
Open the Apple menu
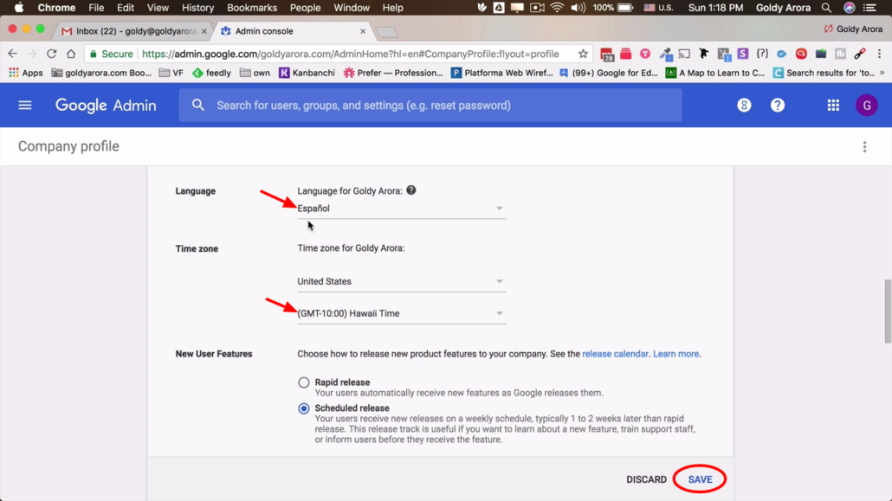coord(19,8)
